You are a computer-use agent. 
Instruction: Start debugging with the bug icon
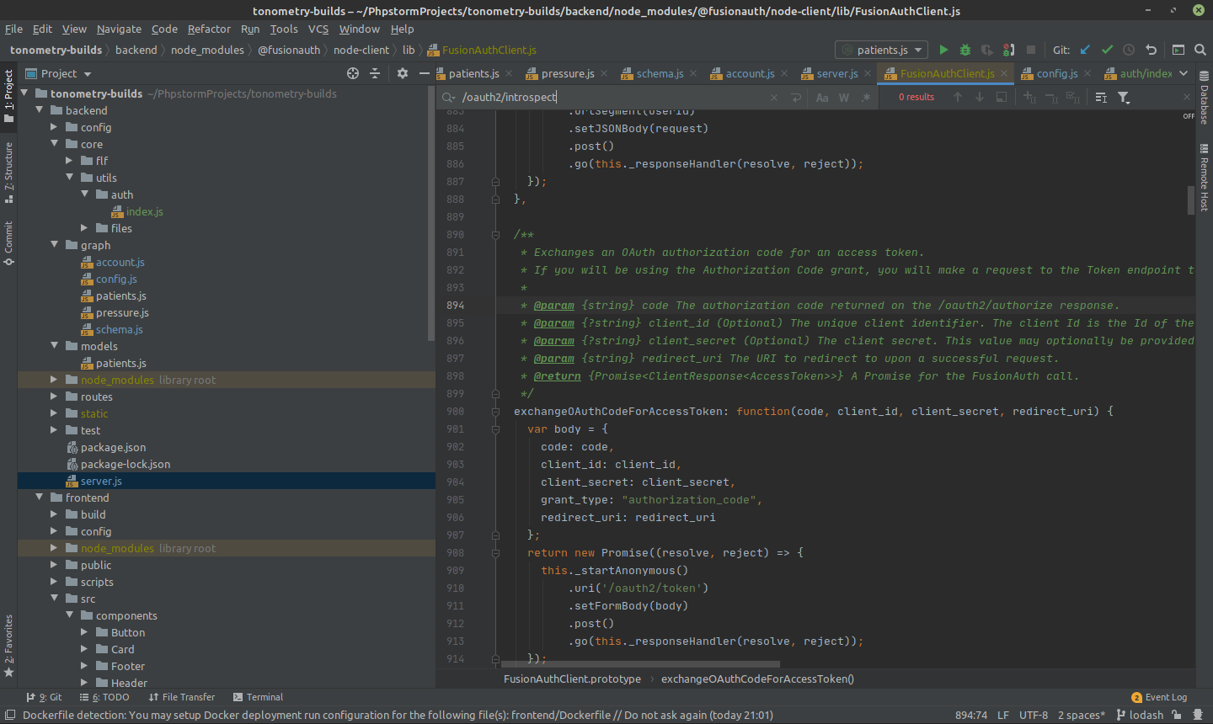point(965,50)
